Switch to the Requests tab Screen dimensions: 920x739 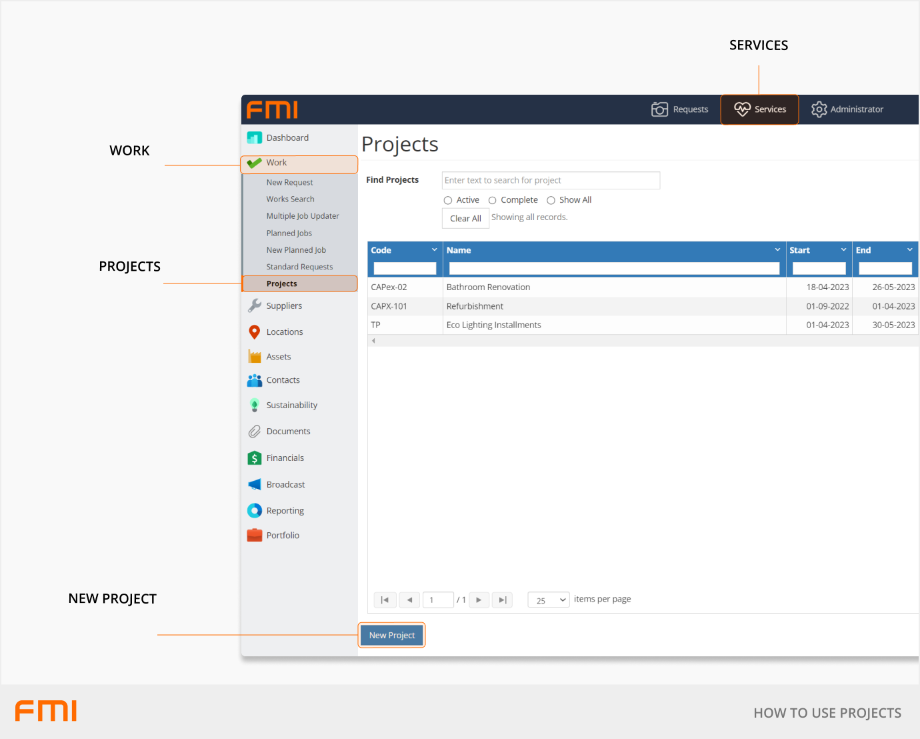(x=680, y=109)
